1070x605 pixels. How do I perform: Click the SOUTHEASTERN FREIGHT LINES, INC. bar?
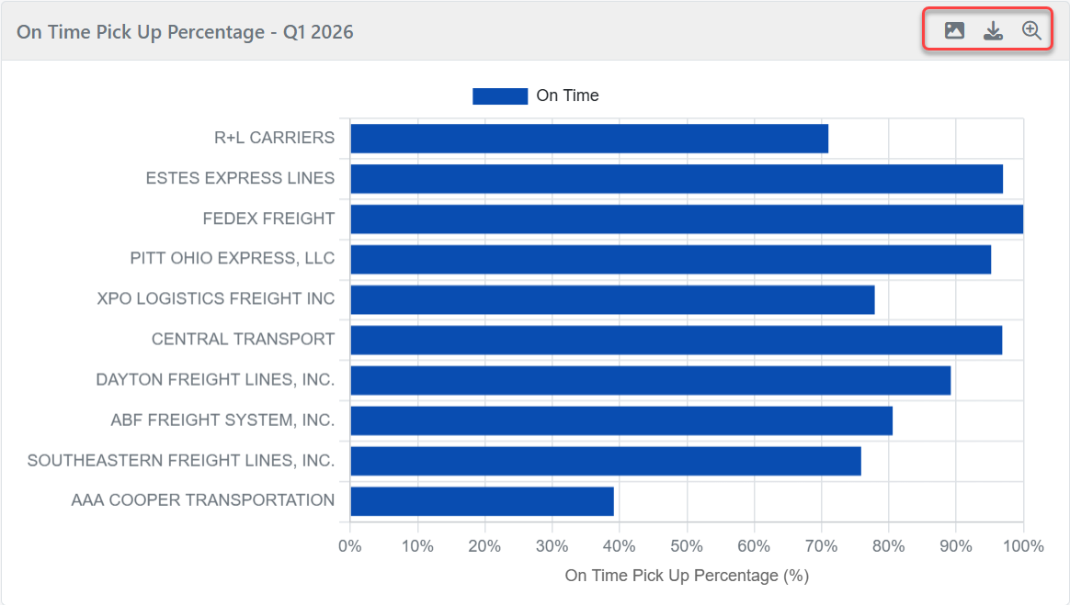[x=605, y=461]
